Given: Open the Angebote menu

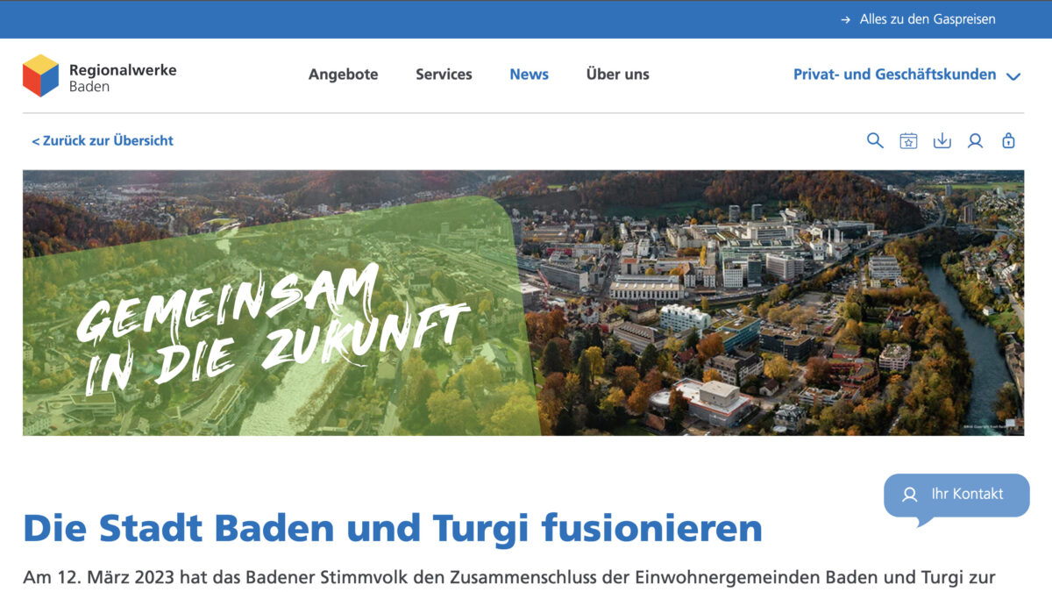Looking at the screenshot, I should pyautogui.click(x=343, y=75).
